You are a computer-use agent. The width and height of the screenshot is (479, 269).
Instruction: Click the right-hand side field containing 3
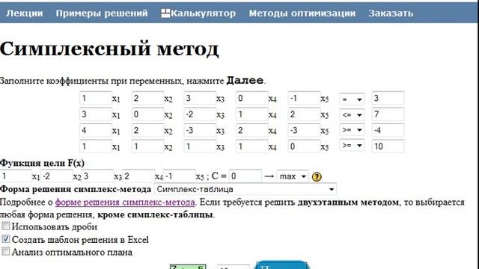coord(388,98)
